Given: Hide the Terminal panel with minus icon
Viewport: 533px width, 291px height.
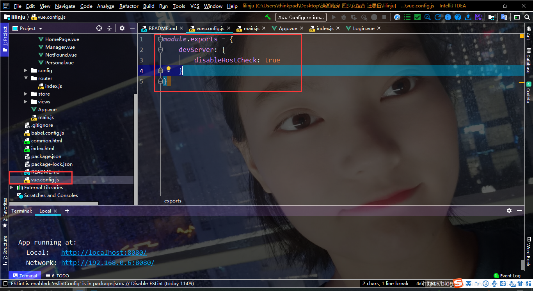Looking at the screenshot, I should 519,211.
